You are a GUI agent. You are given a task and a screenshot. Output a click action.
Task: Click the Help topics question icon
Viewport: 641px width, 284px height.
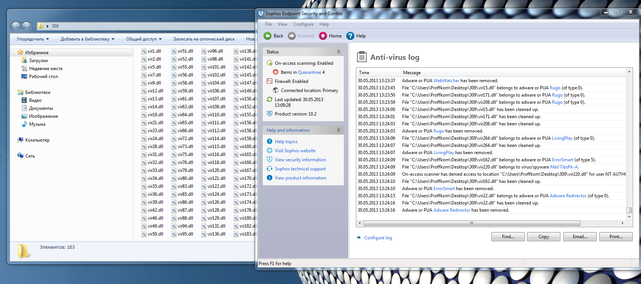pyautogui.click(x=270, y=141)
